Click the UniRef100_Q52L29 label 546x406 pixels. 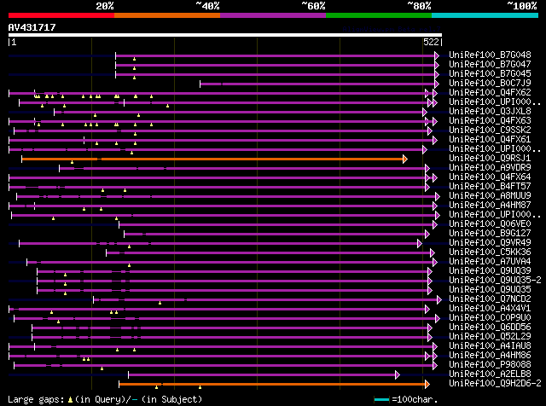(x=490, y=337)
